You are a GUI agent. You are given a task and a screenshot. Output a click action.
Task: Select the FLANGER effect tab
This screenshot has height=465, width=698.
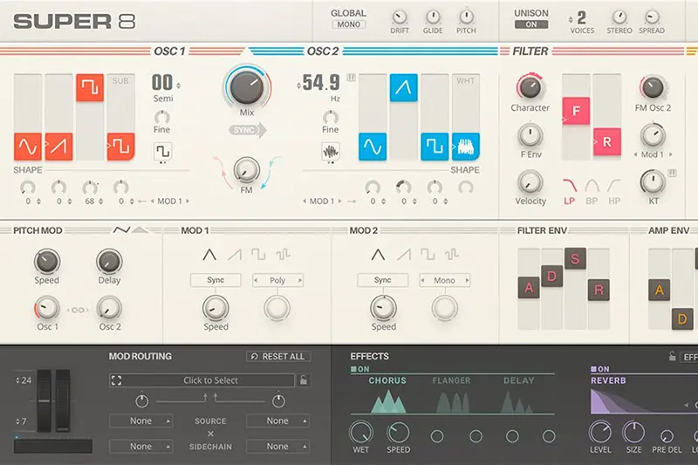click(451, 380)
